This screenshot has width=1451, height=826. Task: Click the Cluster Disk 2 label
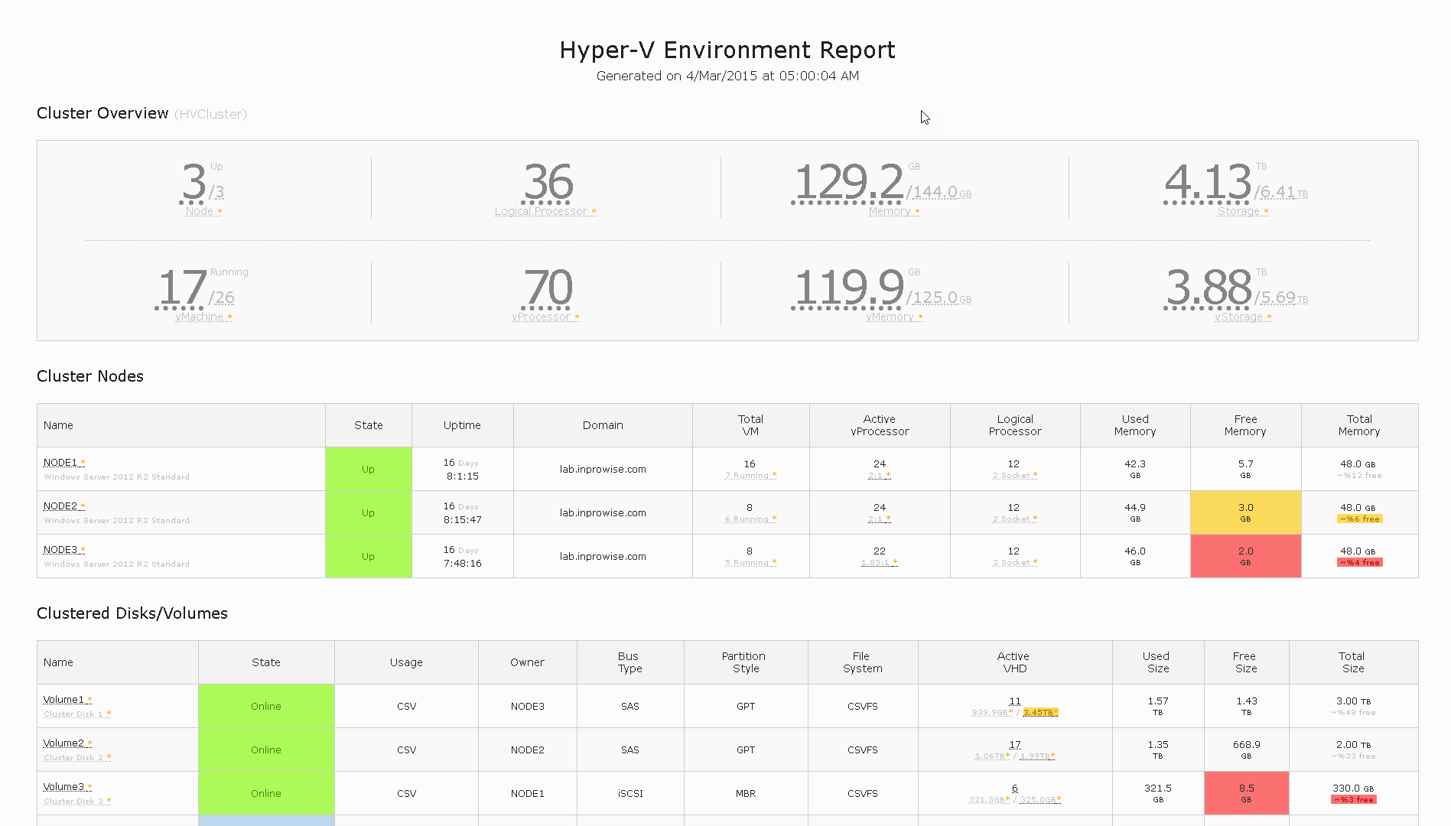(x=73, y=758)
